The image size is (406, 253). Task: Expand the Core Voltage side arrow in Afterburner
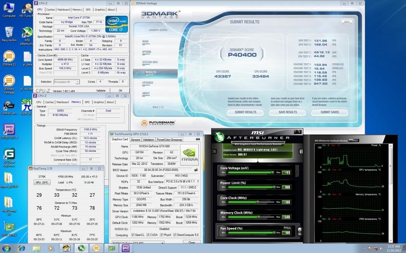[x=297, y=170]
